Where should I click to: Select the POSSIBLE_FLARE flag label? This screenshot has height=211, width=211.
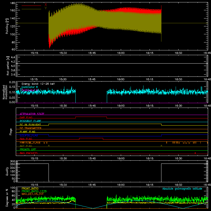click(30, 121)
